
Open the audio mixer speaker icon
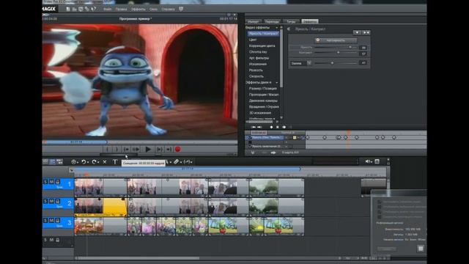tap(368, 161)
